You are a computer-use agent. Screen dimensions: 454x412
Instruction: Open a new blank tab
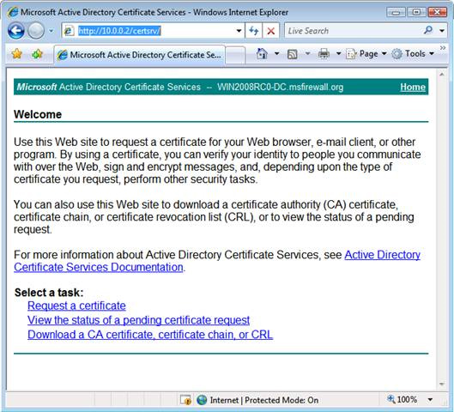pos(235,55)
